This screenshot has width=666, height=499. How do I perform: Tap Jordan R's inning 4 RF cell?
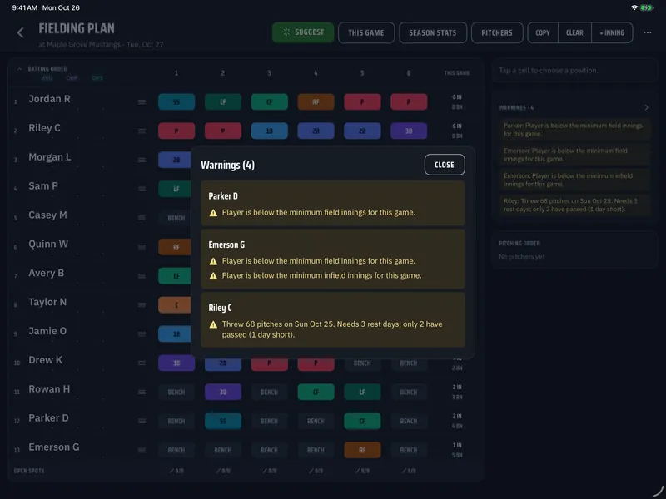[316, 101]
